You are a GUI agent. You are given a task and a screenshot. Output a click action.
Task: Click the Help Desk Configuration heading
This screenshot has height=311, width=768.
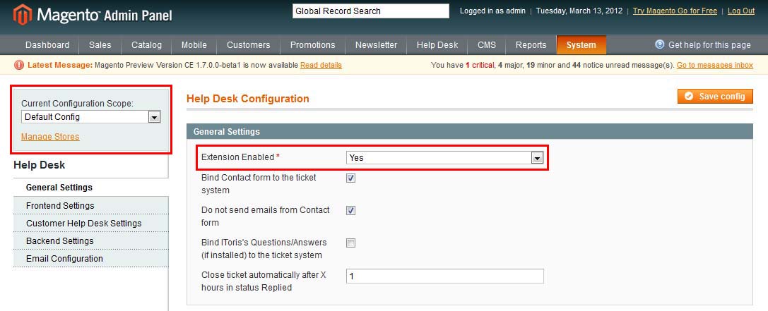[248, 99]
